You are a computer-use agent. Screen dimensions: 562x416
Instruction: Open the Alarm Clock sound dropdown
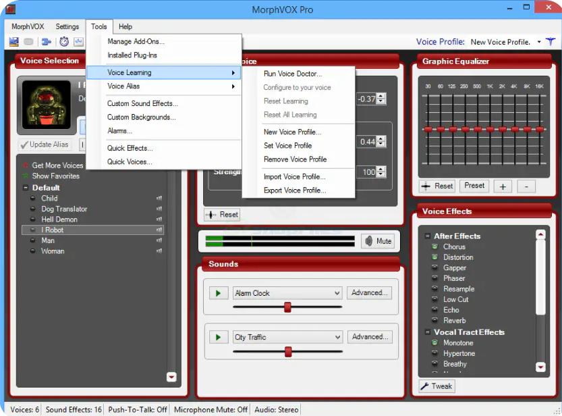click(x=337, y=293)
